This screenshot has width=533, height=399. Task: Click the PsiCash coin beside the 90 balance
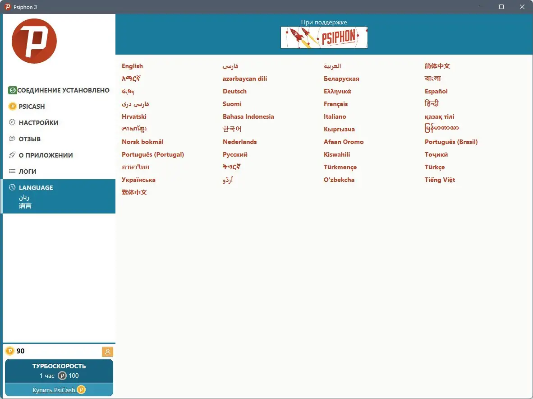pos(10,351)
